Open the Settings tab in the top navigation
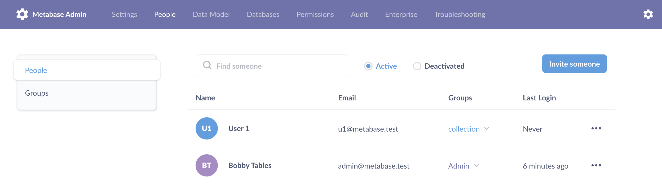 coord(124,14)
